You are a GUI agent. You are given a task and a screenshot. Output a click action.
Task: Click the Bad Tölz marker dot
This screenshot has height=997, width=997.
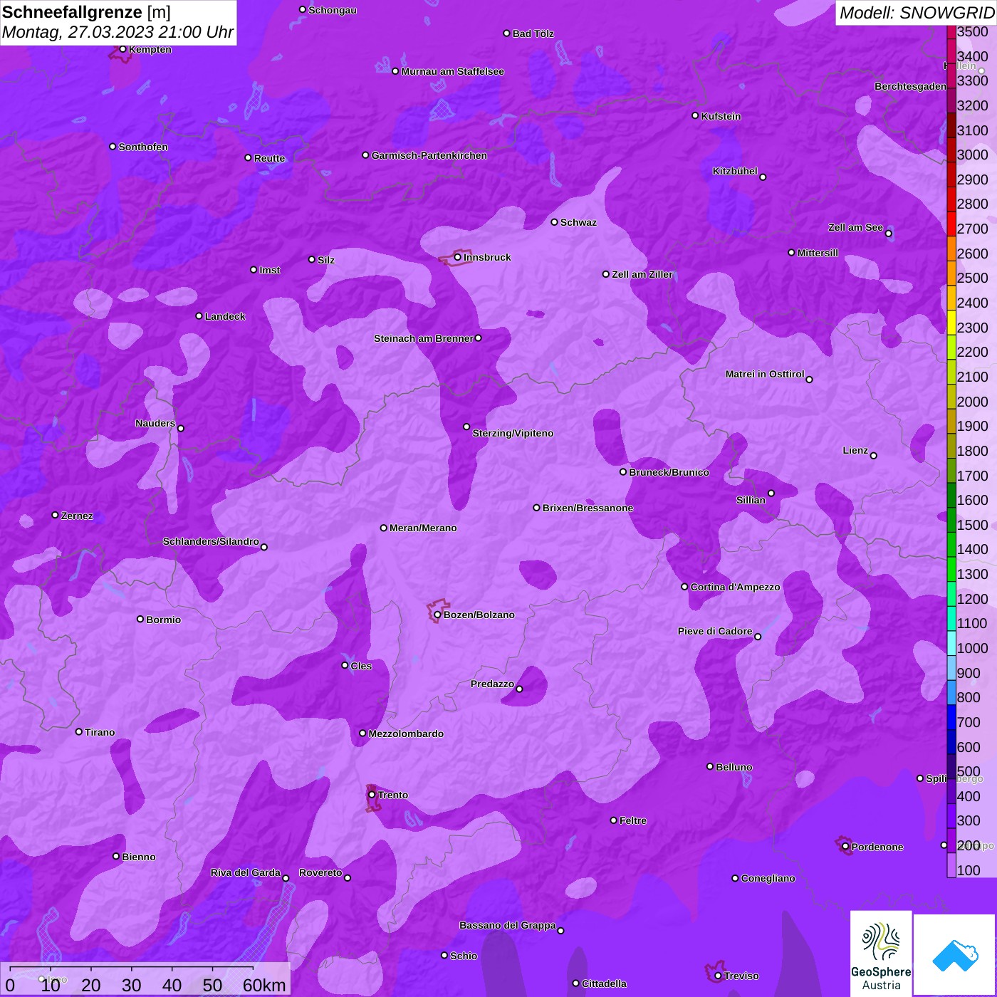[506, 33]
